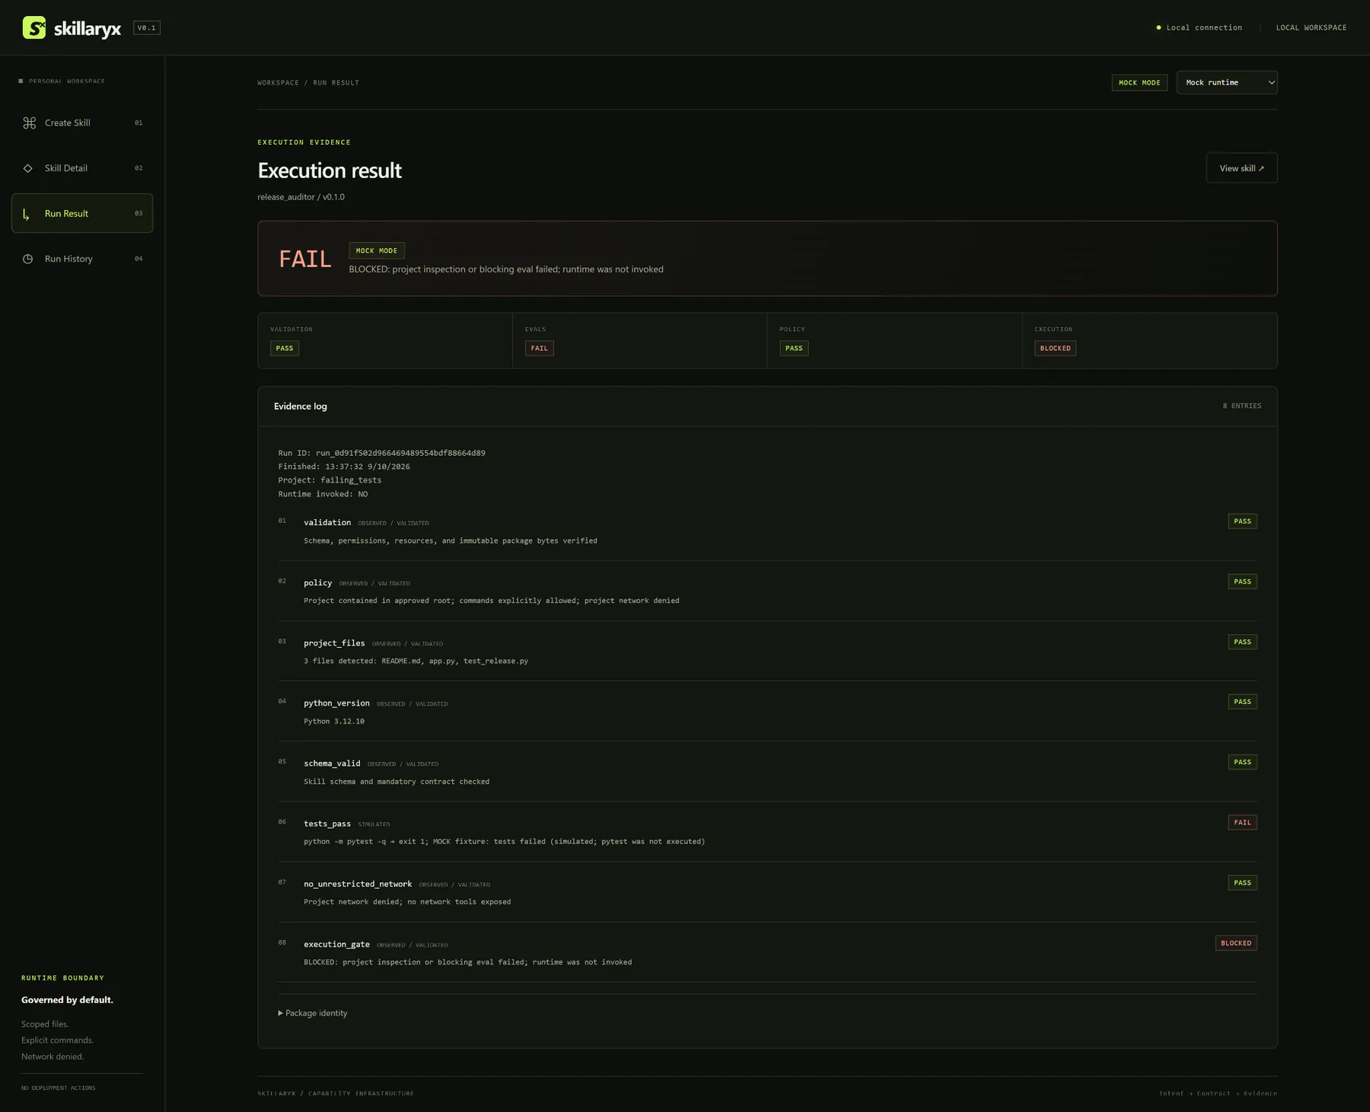The height and width of the screenshot is (1112, 1370).
Task: Open the Run History menu item
Action: click(82, 259)
